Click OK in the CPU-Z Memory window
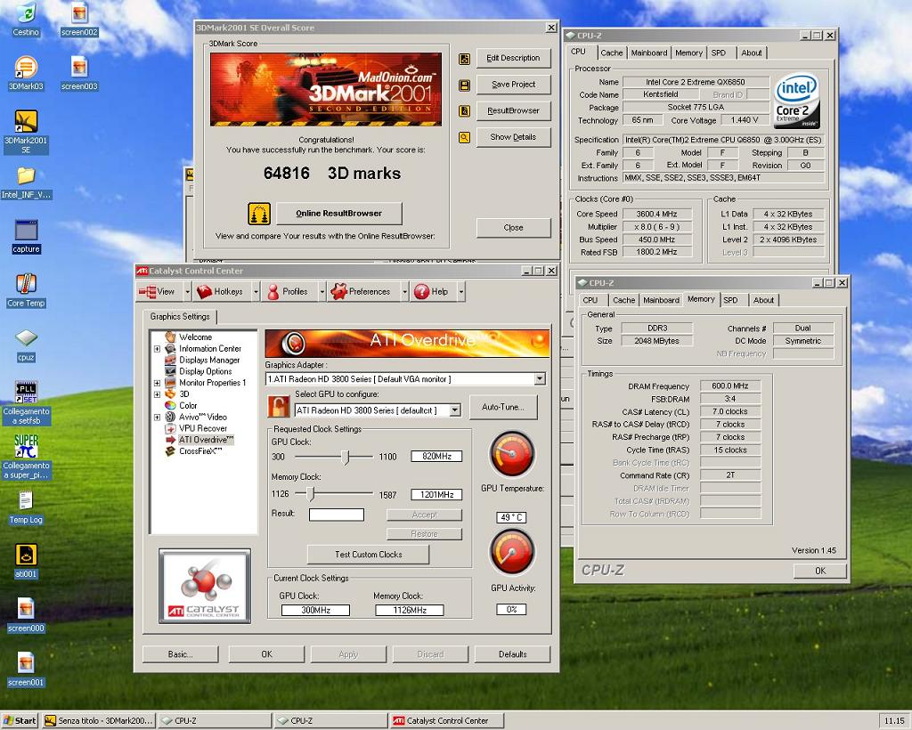The height and width of the screenshot is (730, 912). tap(820, 571)
